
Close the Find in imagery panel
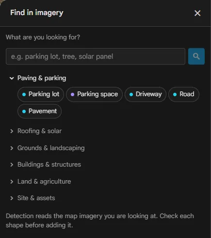[x=197, y=13]
